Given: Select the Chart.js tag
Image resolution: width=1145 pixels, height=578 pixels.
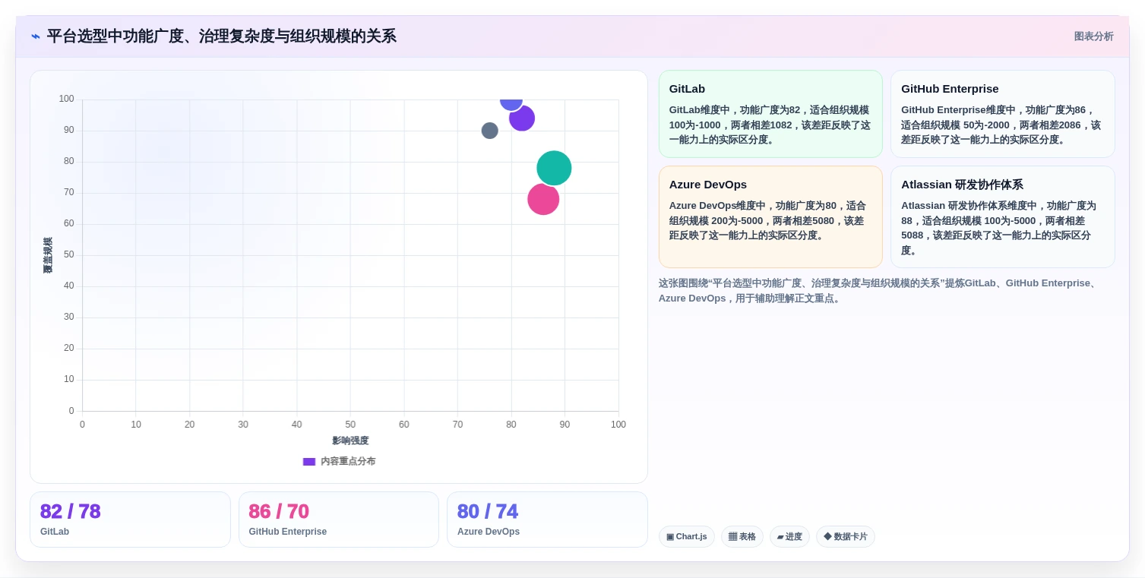Looking at the screenshot, I should (x=687, y=536).
